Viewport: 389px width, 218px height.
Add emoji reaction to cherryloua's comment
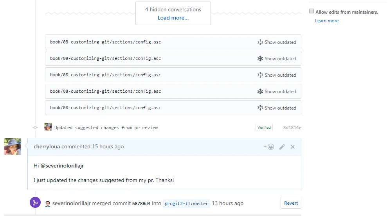269,147
